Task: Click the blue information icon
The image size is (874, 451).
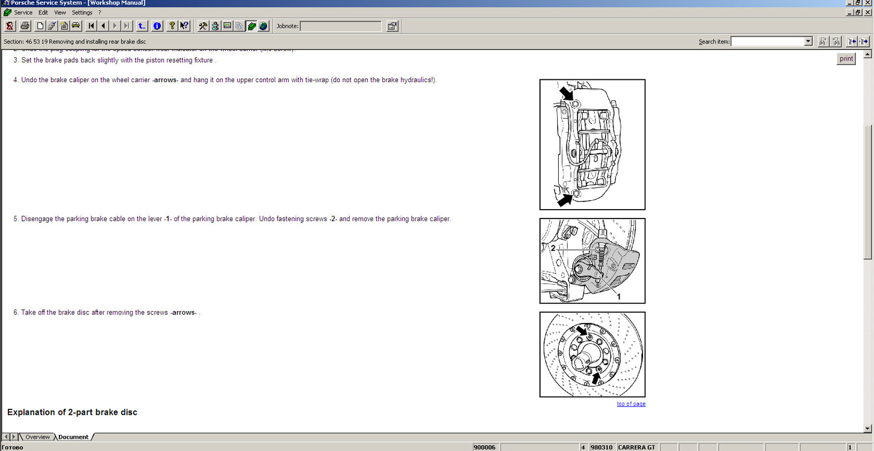Action: [x=157, y=26]
